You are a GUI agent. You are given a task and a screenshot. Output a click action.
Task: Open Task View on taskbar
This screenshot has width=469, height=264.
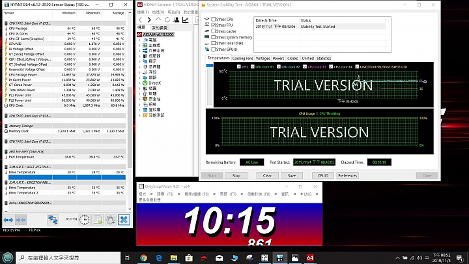pos(128,257)
